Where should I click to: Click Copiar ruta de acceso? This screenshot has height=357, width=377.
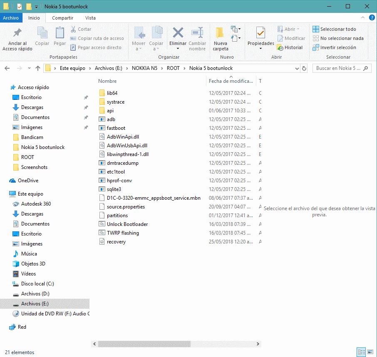[97, 38]
